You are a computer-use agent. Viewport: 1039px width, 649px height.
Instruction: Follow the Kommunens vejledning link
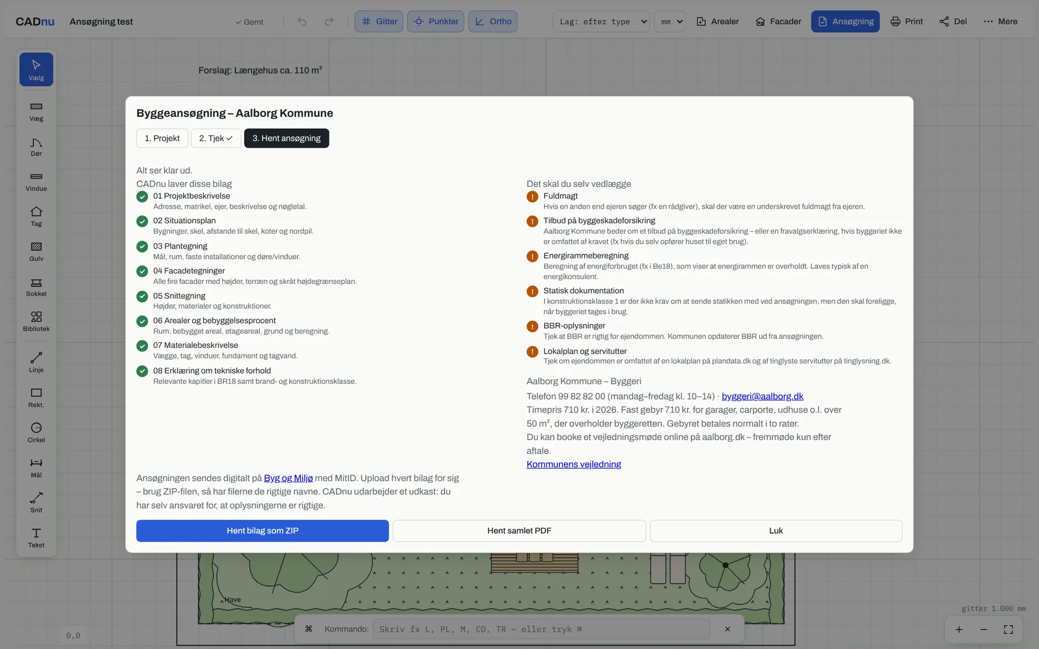[574, 464]
